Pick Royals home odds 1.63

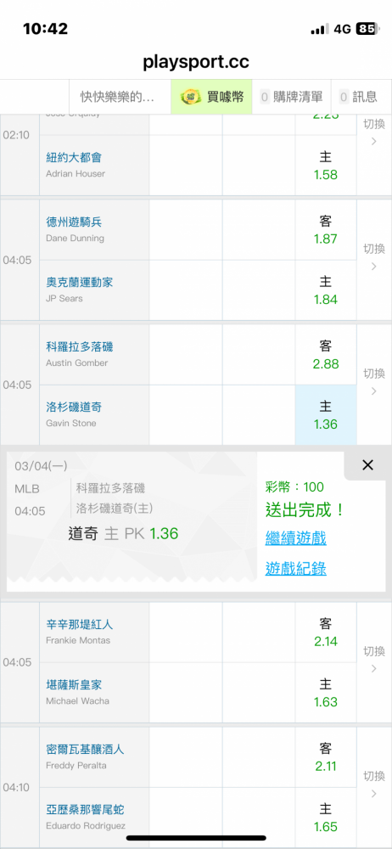326,693
